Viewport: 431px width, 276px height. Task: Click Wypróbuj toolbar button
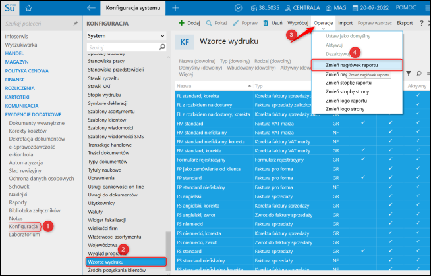pos(298,23)
